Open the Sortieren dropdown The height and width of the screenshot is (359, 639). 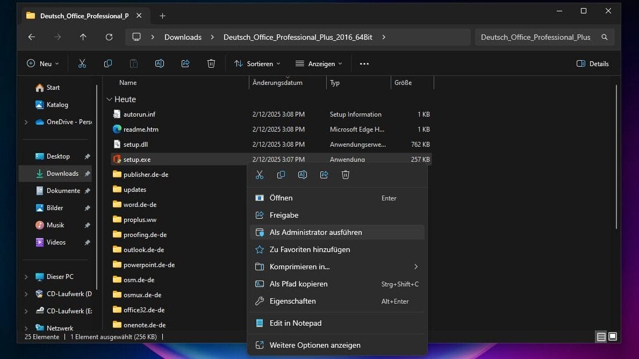pyautogui.click(x=257, y=63)
